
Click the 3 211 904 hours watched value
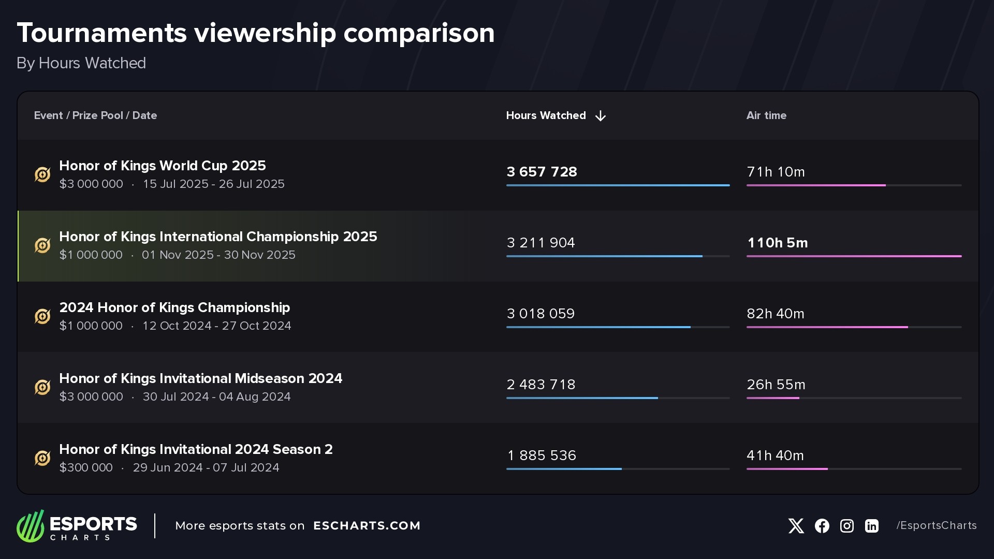click(x=540, y=243)
